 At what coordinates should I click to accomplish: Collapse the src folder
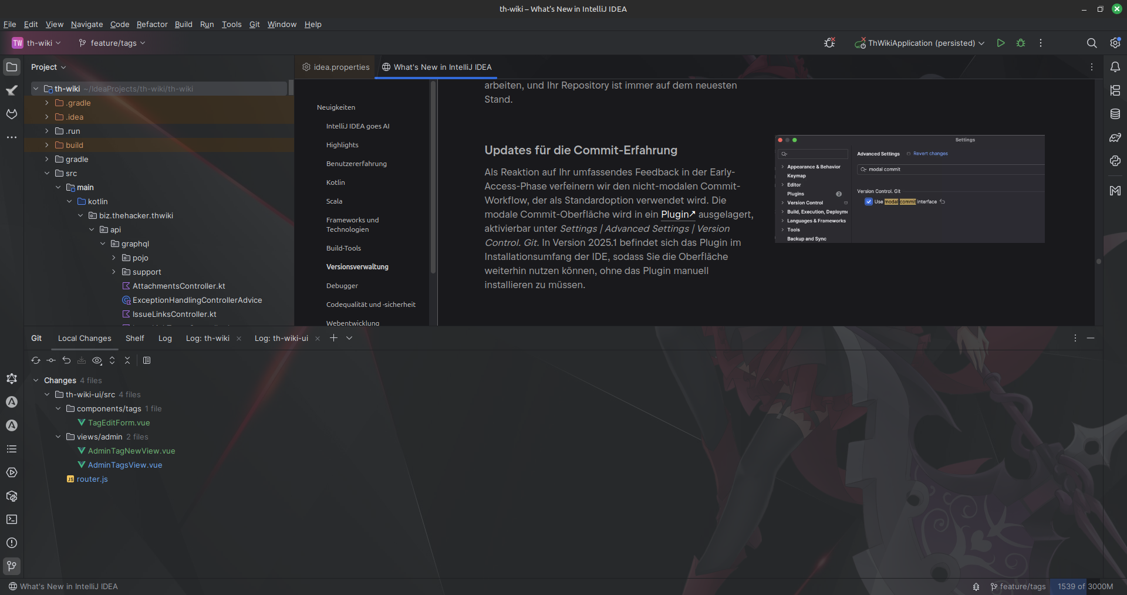click(x=47, y=173)
